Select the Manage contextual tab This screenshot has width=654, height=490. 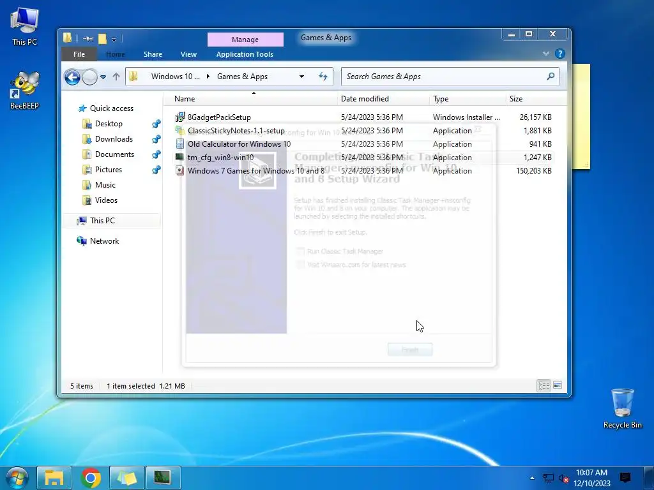point(245,40)
